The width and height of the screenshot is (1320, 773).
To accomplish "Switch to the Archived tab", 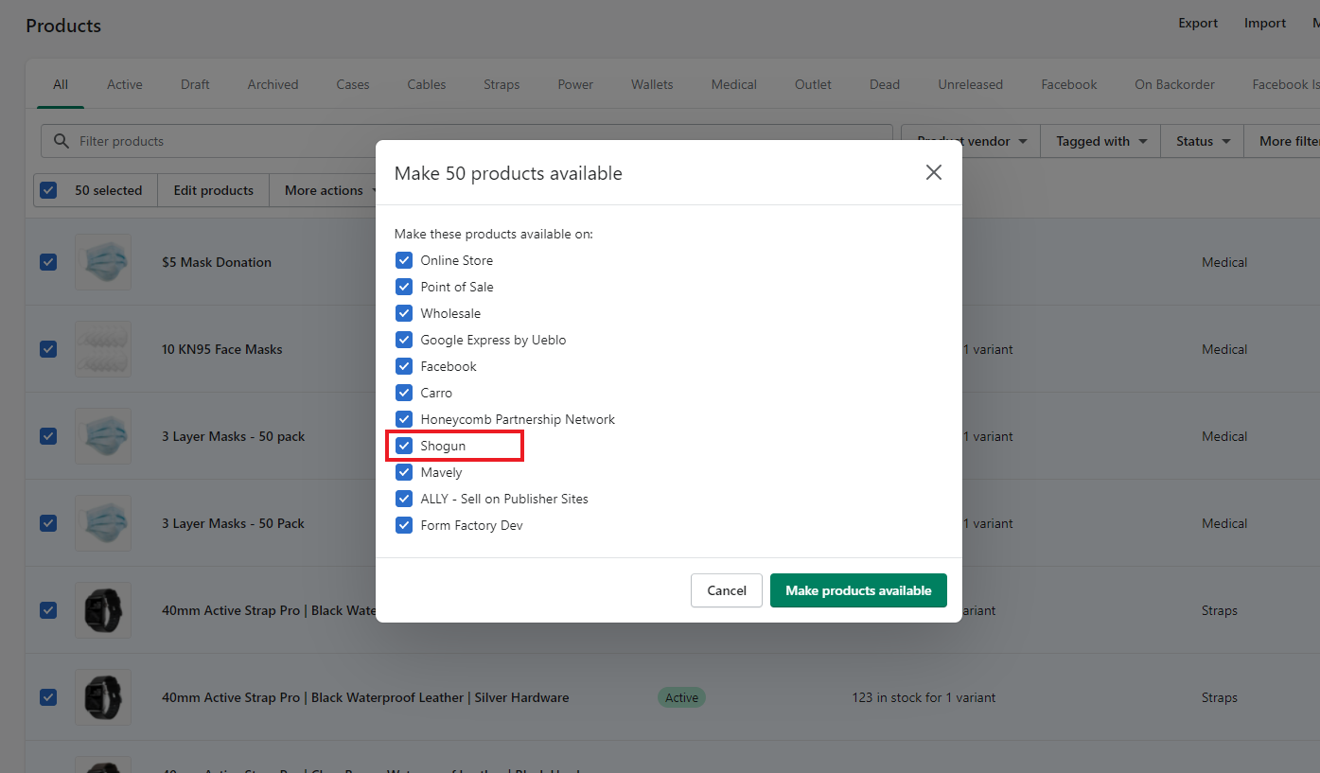I will tap(273, 84).
